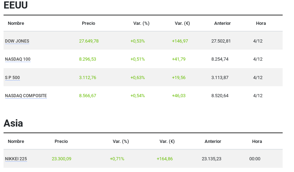This screenshot has width=294, height=172.
Task: Click the Nasdaq Composite +46,03 change value
Action: point(179,96)
